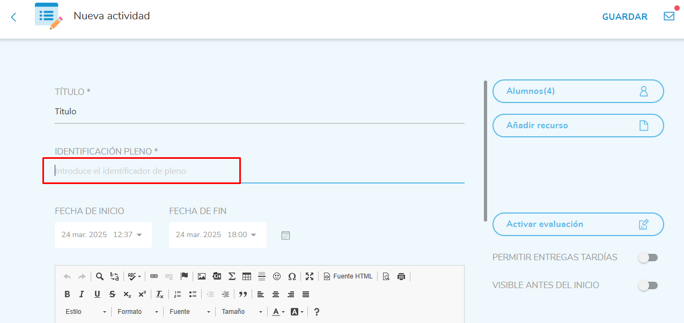
Task: Click GUARDAR to save the activity
Action: tap(624, 17)
